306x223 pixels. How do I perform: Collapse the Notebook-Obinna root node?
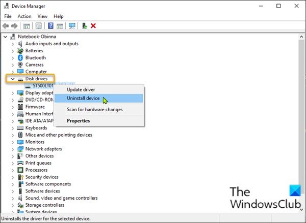pos(6,37)
